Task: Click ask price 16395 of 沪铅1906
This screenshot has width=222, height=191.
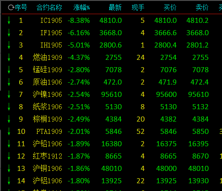Action: pos(198,144)
